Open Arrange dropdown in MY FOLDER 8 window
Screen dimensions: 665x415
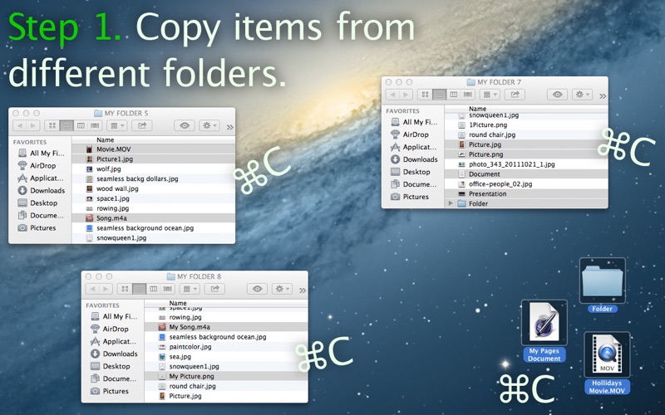tap(190, 289)
